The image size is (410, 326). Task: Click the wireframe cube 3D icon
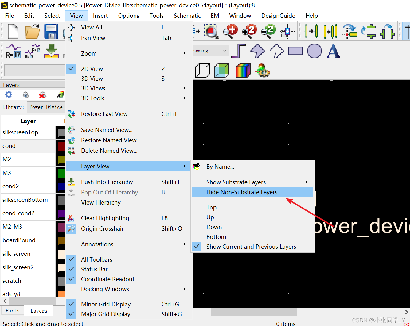coord(203,71)
